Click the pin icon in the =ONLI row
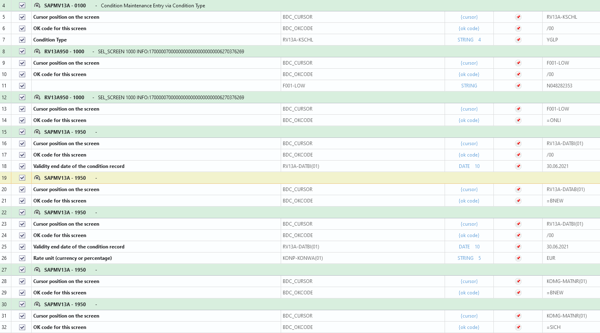 coord(518,120)
